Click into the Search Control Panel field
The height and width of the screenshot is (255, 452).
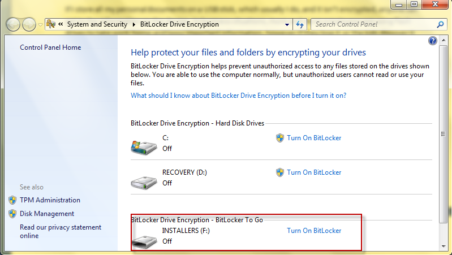[x=374, y=24]
